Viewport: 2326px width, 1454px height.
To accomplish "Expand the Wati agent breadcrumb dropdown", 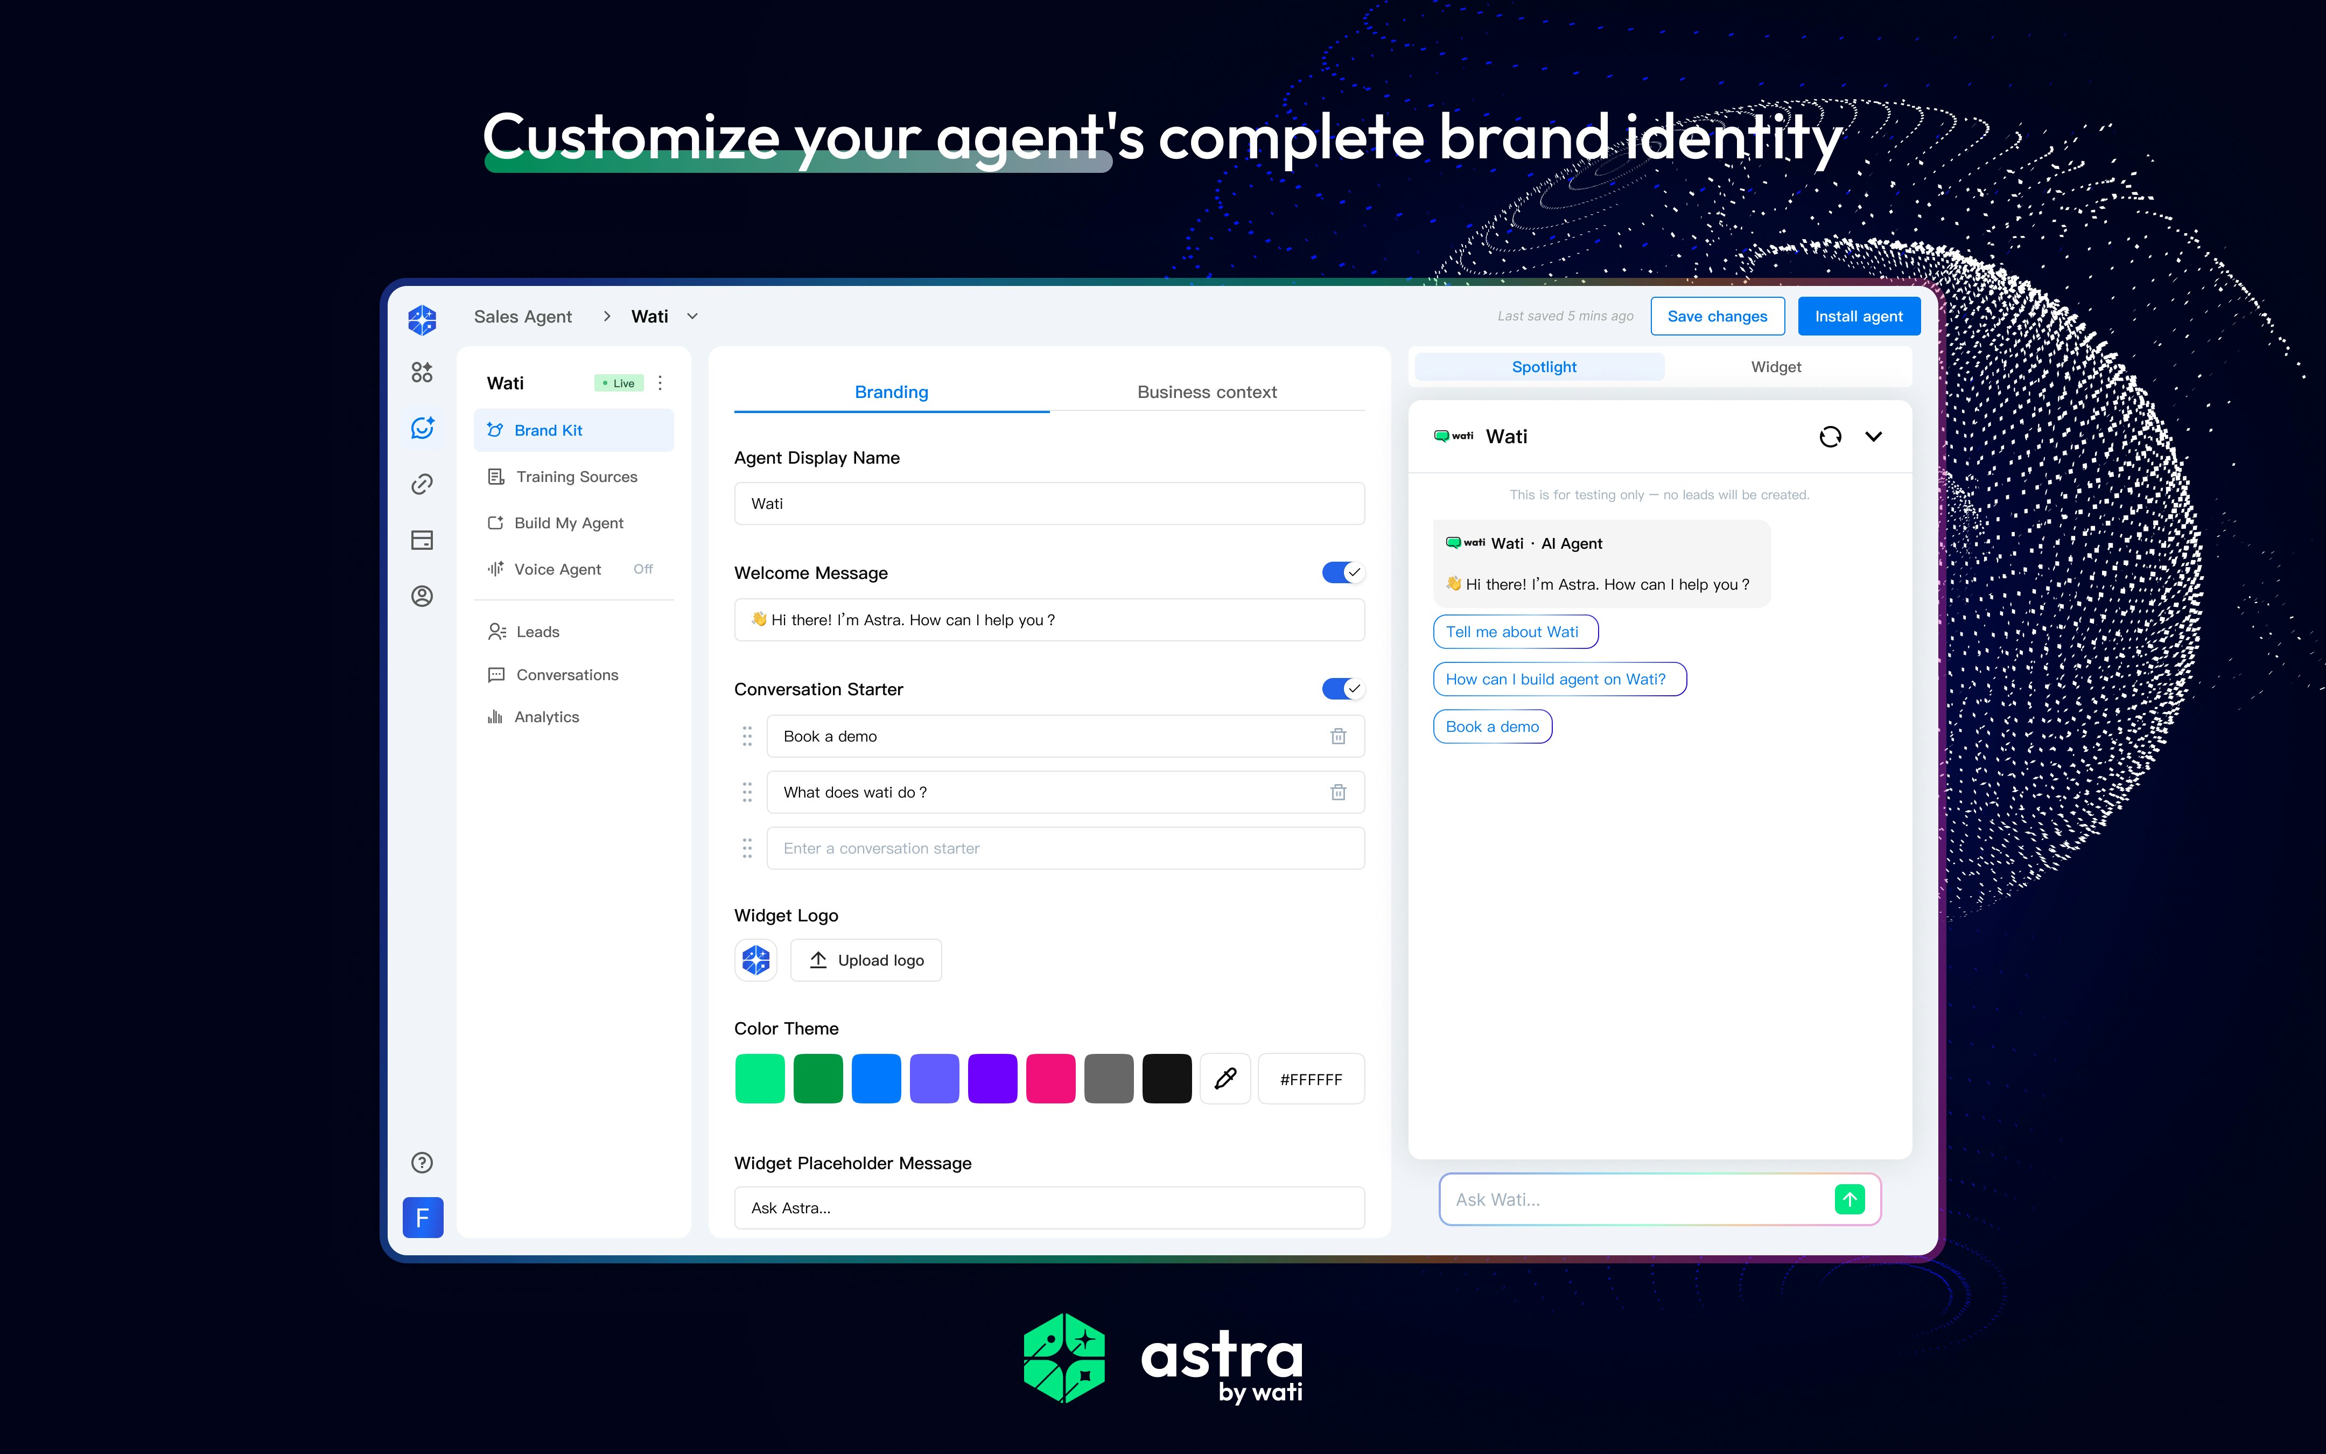I will point(692,317).
